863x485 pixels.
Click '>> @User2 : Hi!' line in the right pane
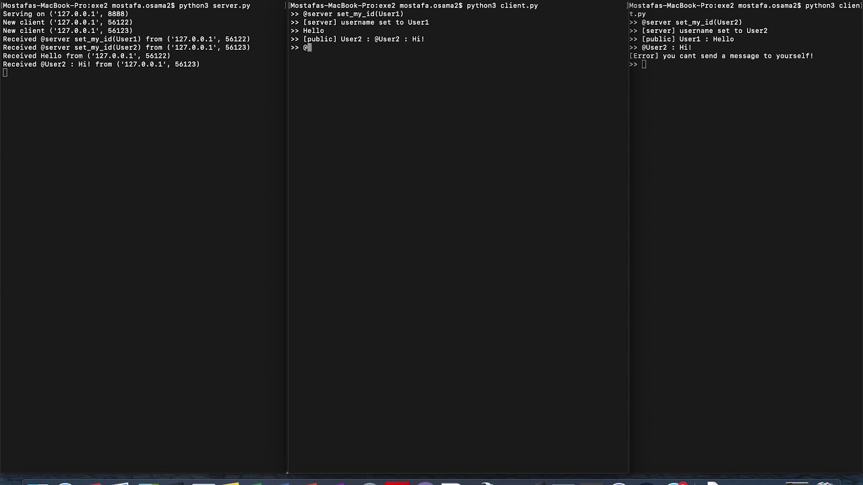pyautogui.click(x=661, y=48)
